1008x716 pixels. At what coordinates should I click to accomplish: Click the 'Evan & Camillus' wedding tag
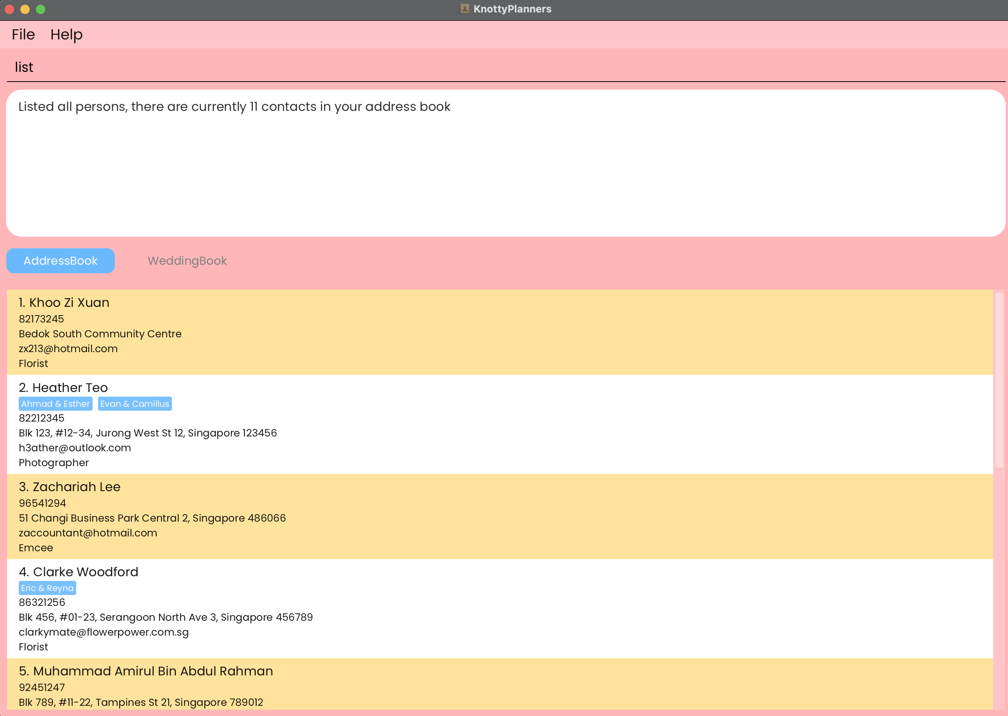pyautogui.click(x=134, y=404)
